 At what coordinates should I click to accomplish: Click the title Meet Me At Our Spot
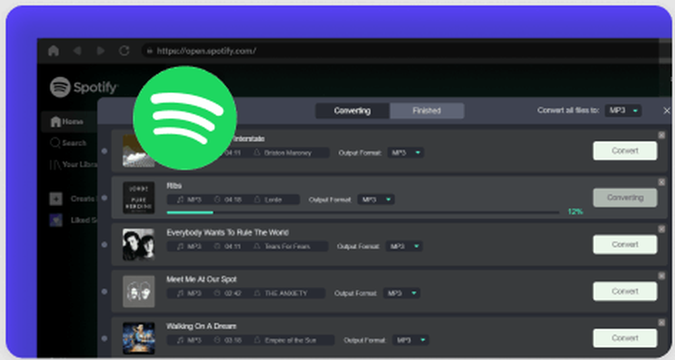click(201, 280)
